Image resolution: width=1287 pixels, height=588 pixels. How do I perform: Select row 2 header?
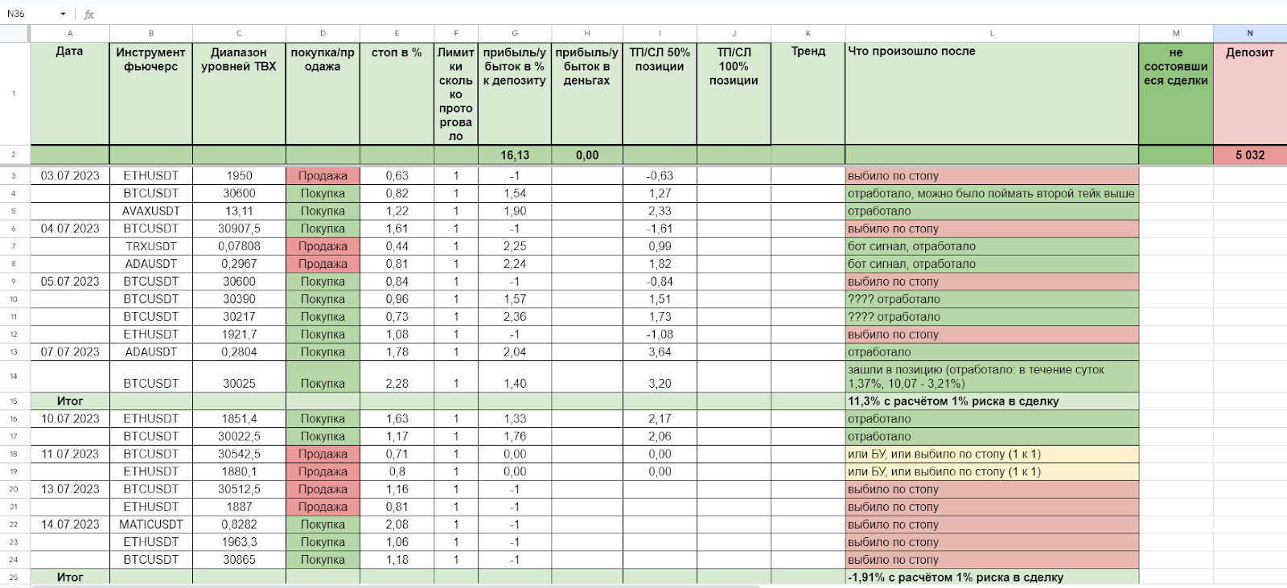click(x=14, y=154)
